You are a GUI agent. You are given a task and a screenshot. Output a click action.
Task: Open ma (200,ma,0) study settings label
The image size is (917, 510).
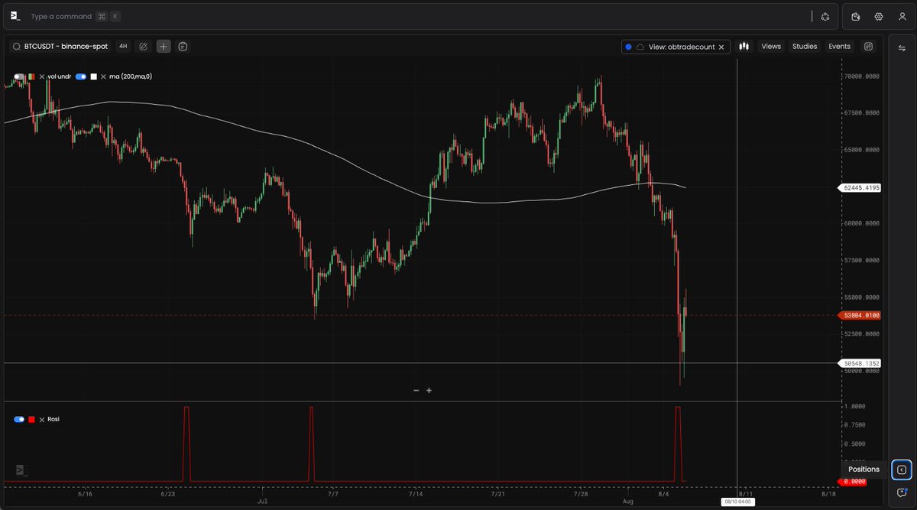coord(131,76)
